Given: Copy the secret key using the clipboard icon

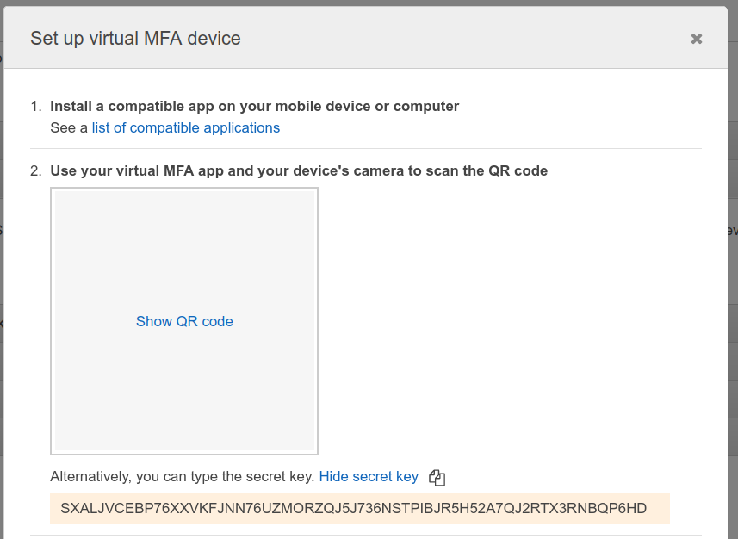Looking at the screenshot, I should [x=437, y=477].
